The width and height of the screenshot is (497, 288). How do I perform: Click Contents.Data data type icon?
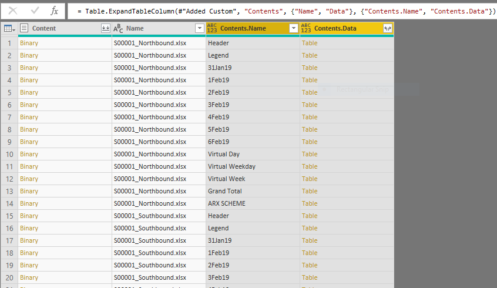click(306, 28)
